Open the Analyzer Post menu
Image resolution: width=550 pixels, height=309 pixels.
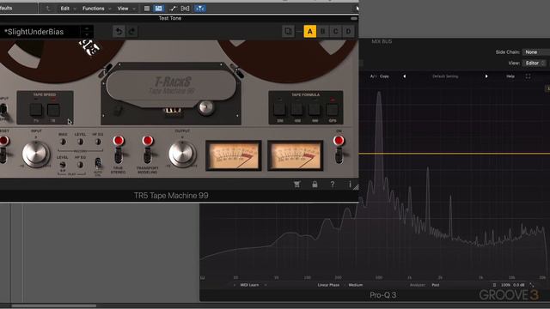[x=436, y=285]
